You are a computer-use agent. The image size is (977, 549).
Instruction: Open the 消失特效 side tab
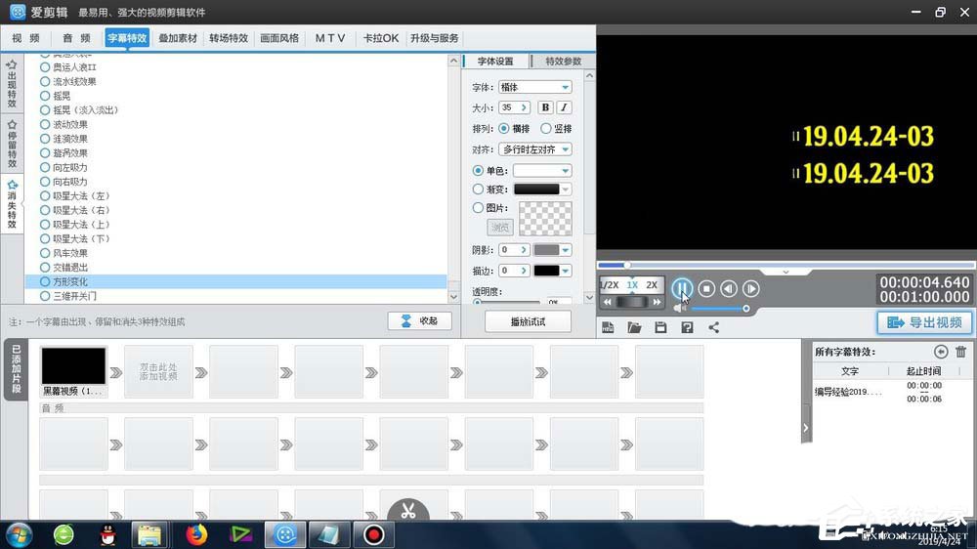[12, 204]
